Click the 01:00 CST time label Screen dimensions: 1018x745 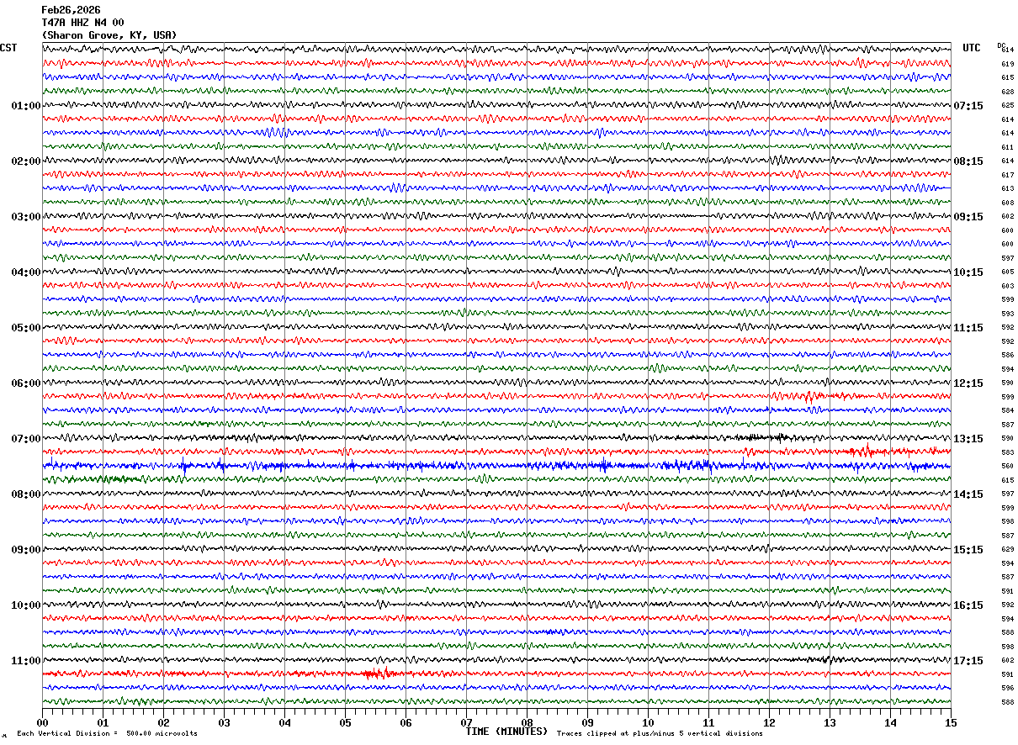point(26,106)
